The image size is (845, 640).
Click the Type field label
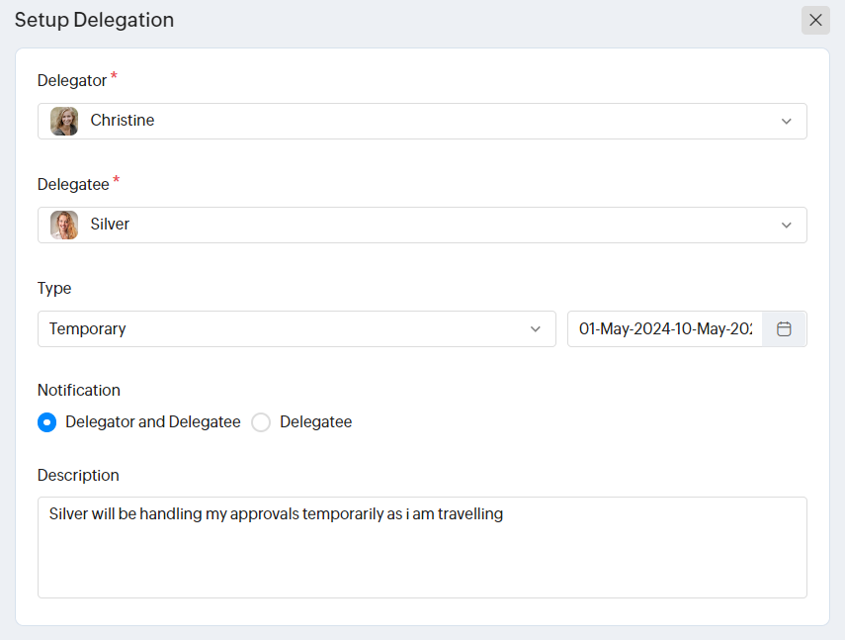point(54,288)
